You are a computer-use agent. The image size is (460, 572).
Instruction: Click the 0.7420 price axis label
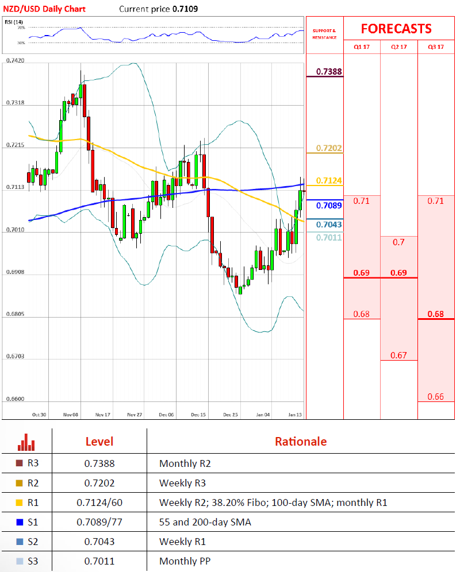point(16,60)
